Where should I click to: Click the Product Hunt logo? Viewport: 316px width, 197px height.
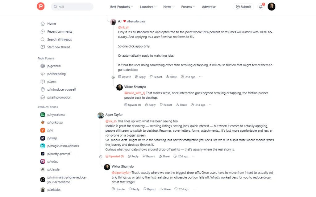point(40,6)
